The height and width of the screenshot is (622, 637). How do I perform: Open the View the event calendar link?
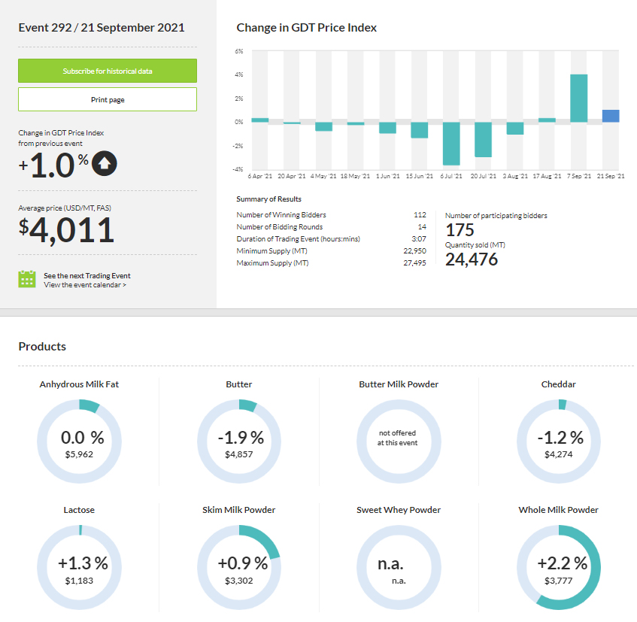click(85, 285)
